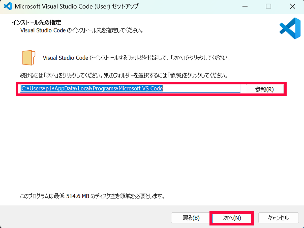This screenshot has height=228, width=304.
Task: Click 次へ(N) to continue installation
Action: (x=232, y=218)
